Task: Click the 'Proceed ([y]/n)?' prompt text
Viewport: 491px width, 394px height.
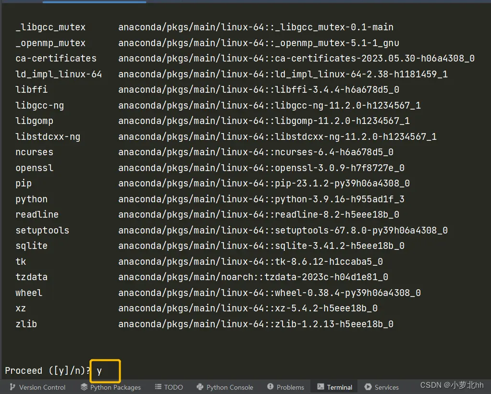Action: [x=48, y=371]
